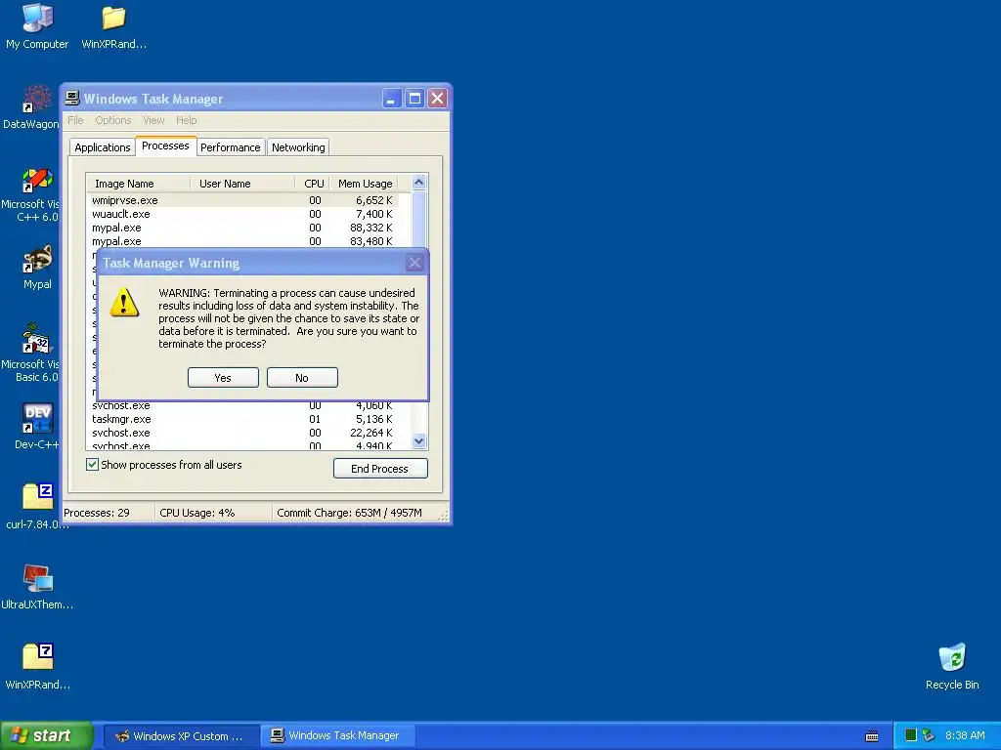Open the Help menu
Image resolution: width=1001 pixels, height=750 pixels.
coord(187,120)
